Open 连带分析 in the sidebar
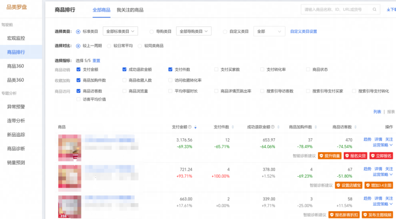 tap(16, 121)
